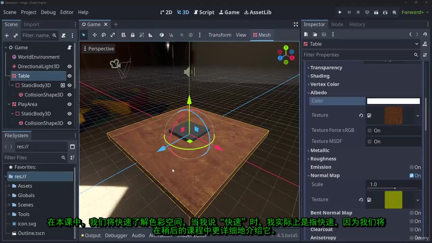The height and width of the screenshot is (243, 432).
Task: Run the project with Play button
Action: pyautogui.click(x=340, y=12)
